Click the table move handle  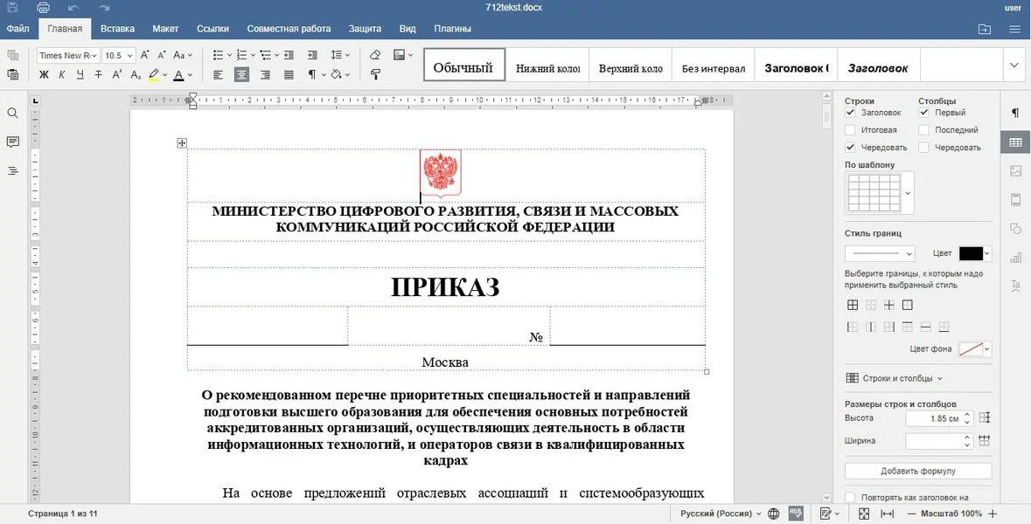point(182,143)
